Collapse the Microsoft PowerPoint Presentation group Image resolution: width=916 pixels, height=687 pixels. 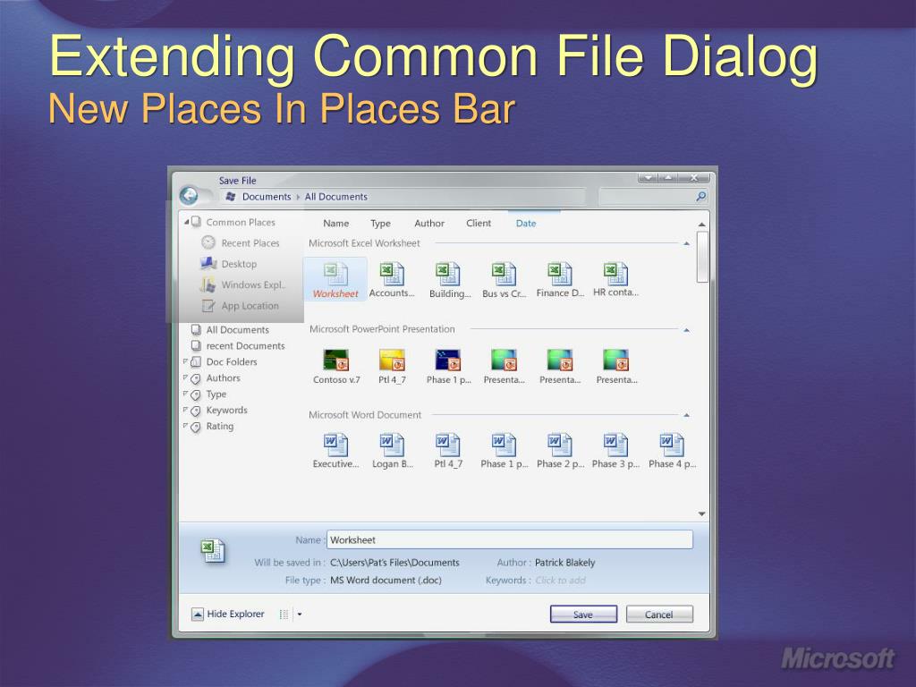pos(686,330)
